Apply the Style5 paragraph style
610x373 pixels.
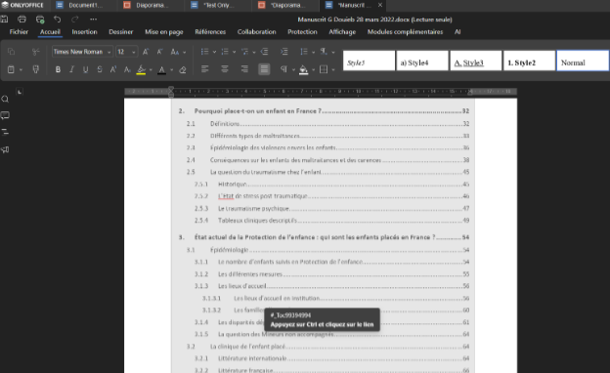[x=369, y=61]
